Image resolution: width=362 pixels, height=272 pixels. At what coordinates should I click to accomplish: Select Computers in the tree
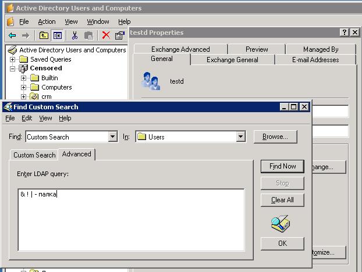[56, 87]
